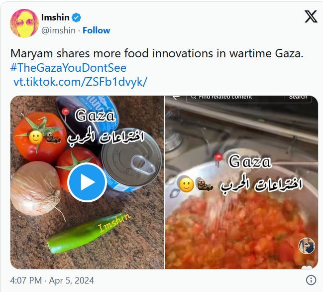Image resolution: width=323 pixels, height=292 pixels.
Task: Click the Search button in TikTok bar
Action: tap(298, 97)
